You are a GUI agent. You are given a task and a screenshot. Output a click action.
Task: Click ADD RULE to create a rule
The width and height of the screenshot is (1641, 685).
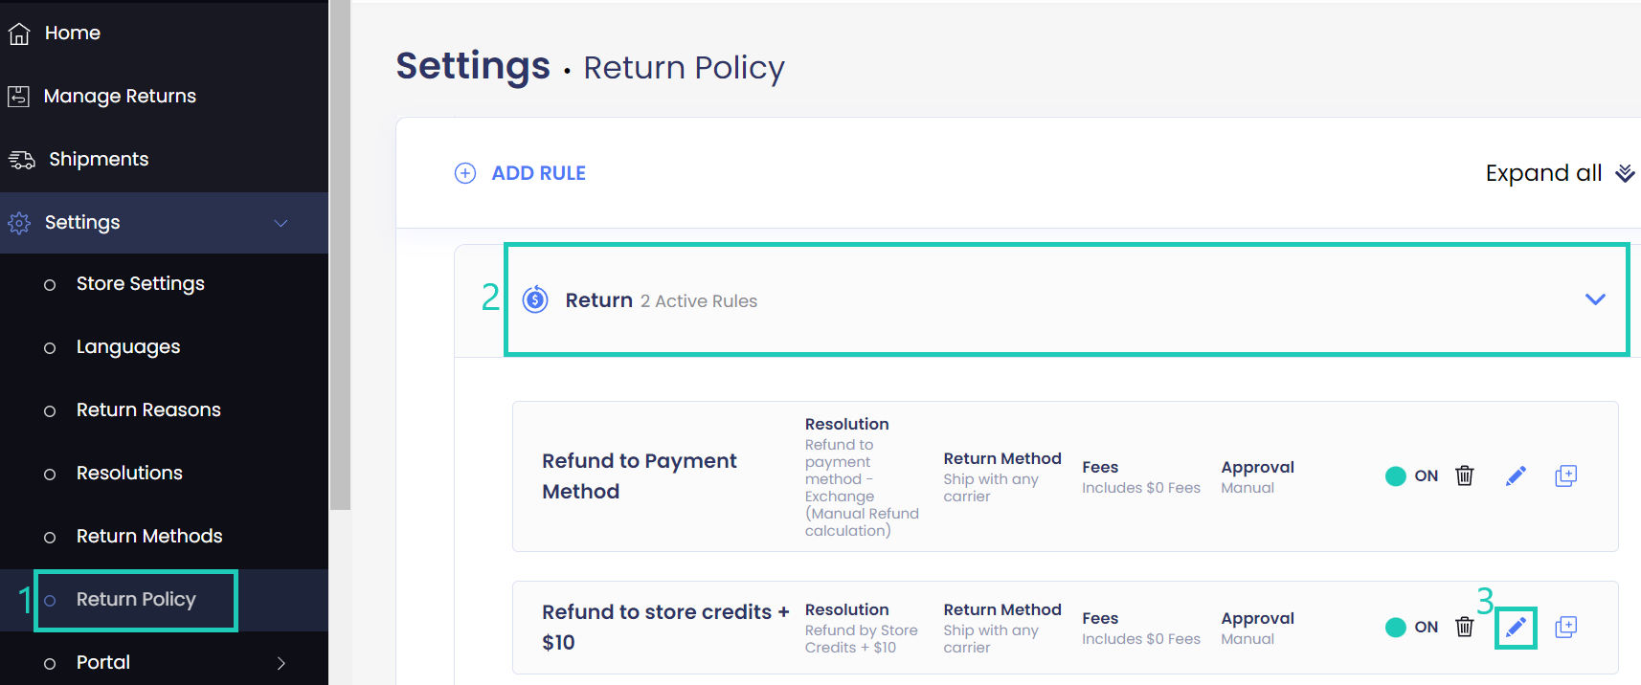(x=520, y=172)
